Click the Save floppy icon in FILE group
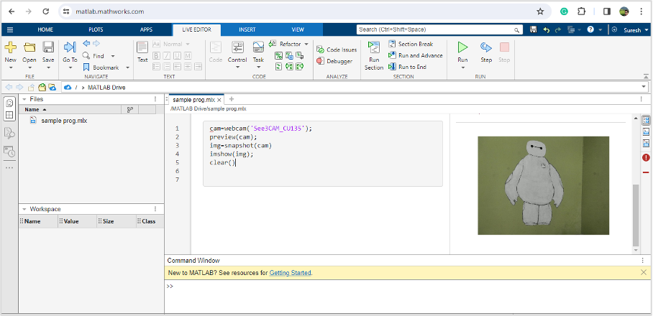The width and height of the screenshot is (653, 316). 48,47
